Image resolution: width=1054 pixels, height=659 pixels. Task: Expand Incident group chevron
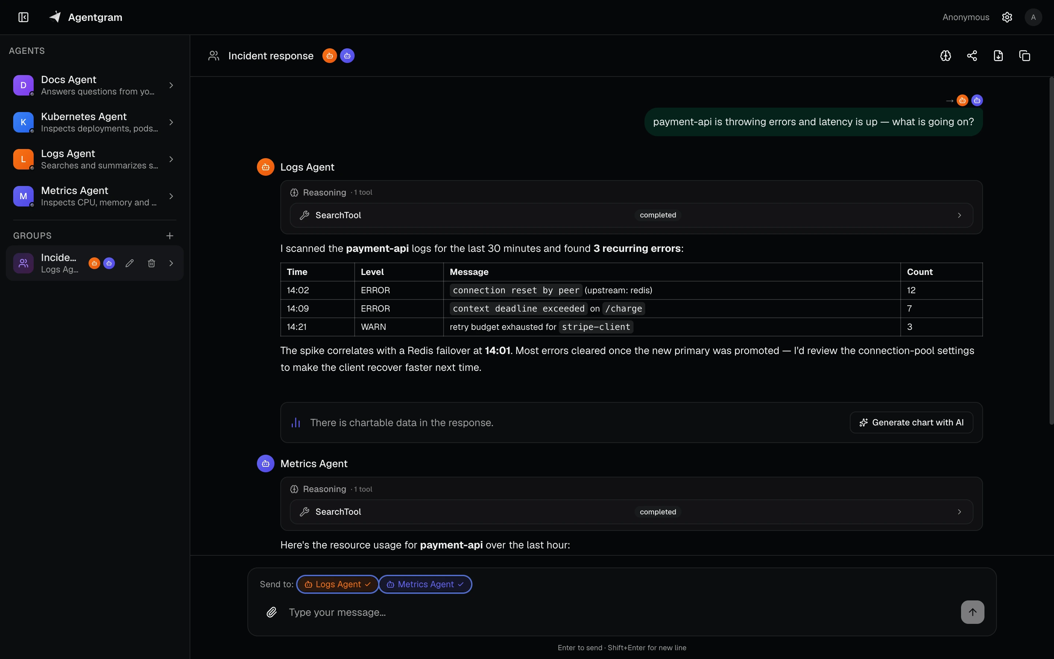[171, 263]
